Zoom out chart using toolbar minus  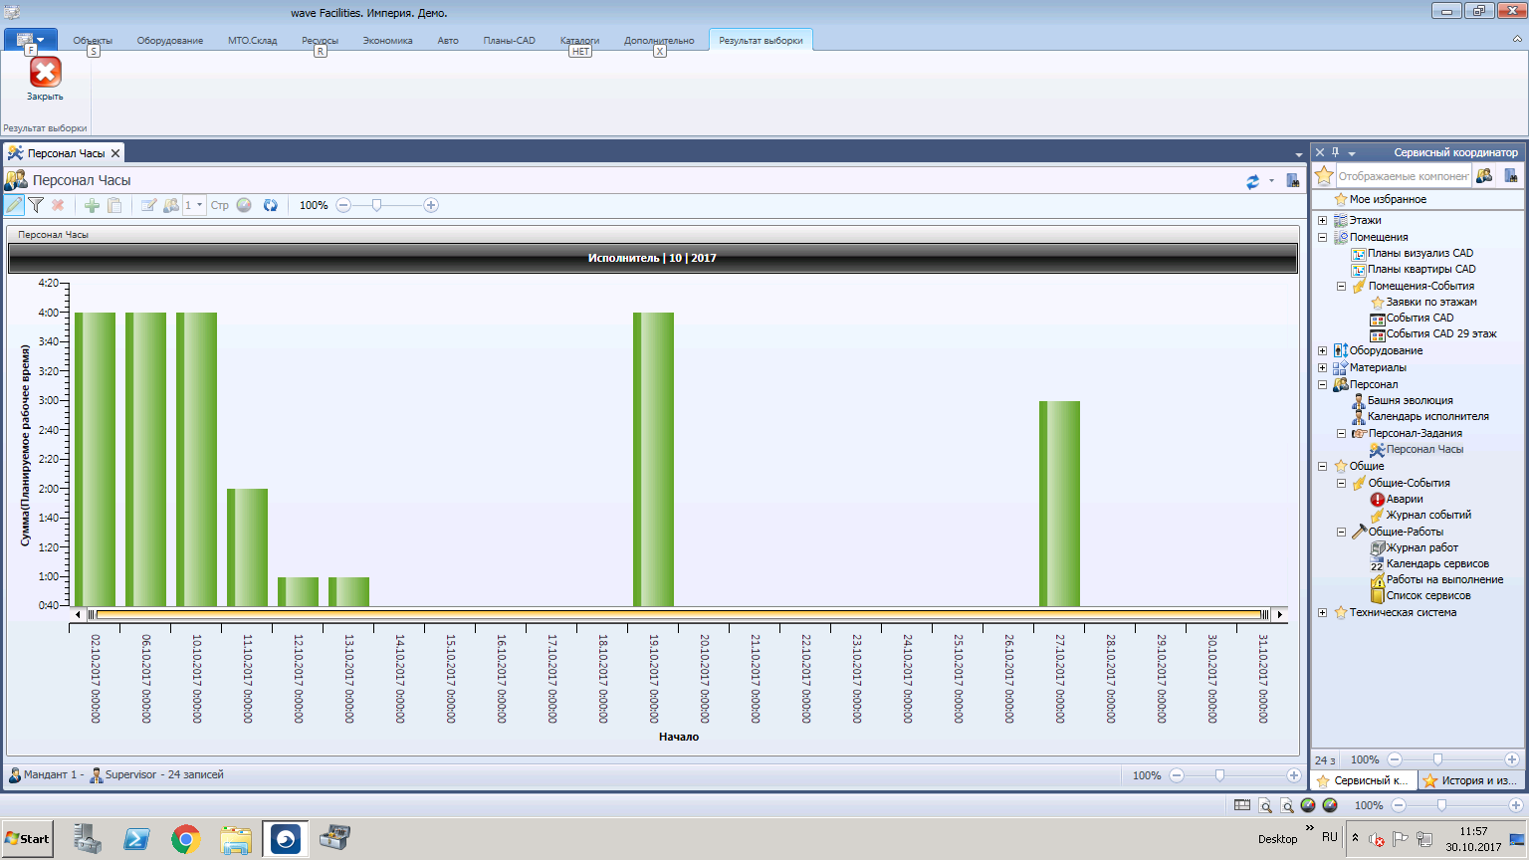tap(343, 205)
